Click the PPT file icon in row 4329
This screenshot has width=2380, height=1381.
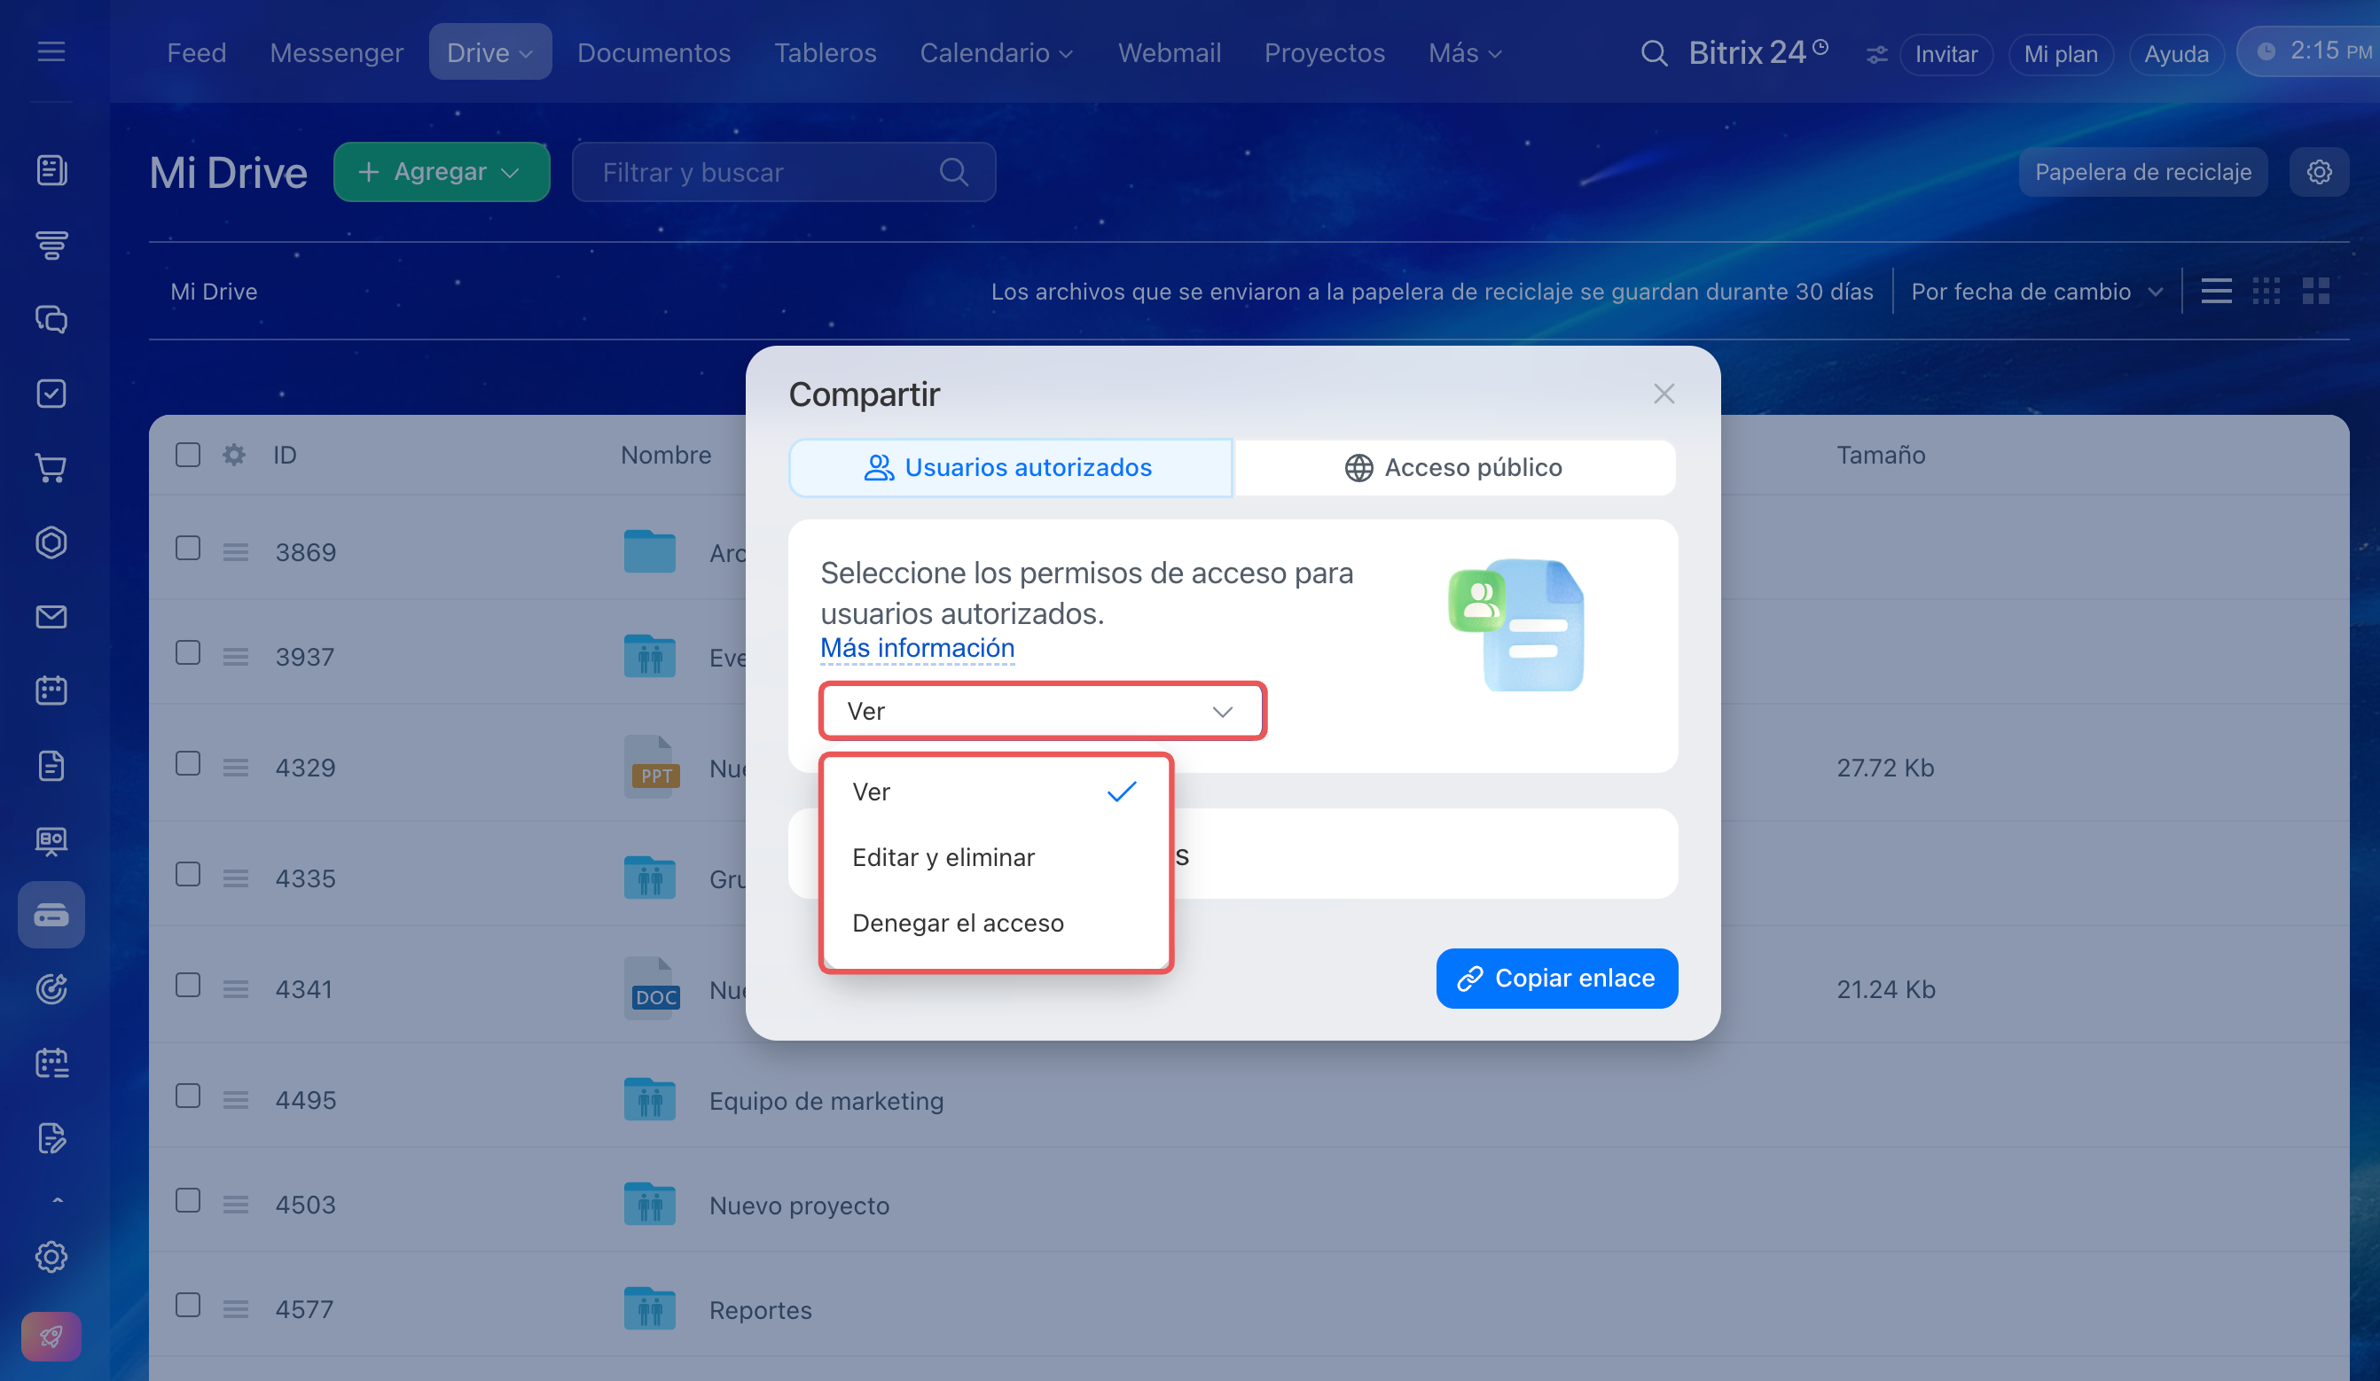point(652,767)
